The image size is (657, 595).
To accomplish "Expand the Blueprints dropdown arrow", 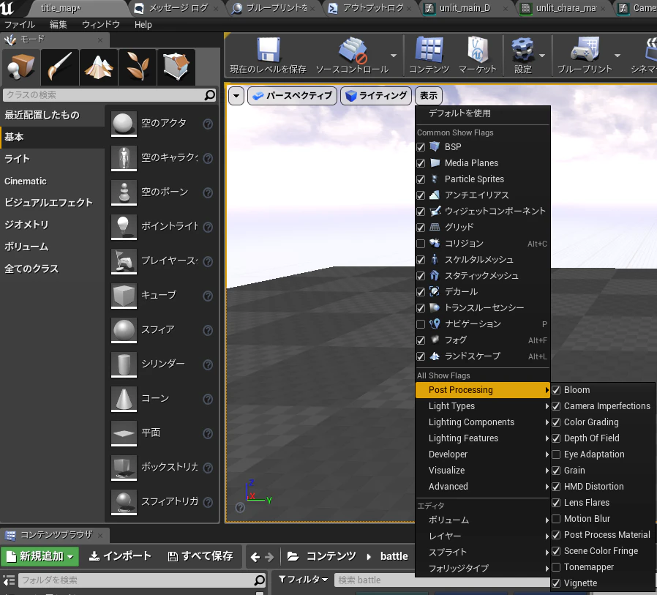I will click(617, 56).
